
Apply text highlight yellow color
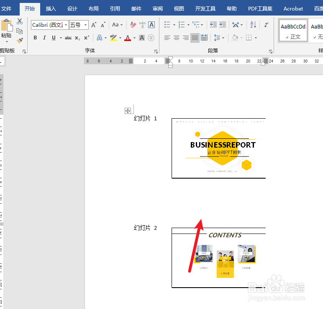(113, 38)
